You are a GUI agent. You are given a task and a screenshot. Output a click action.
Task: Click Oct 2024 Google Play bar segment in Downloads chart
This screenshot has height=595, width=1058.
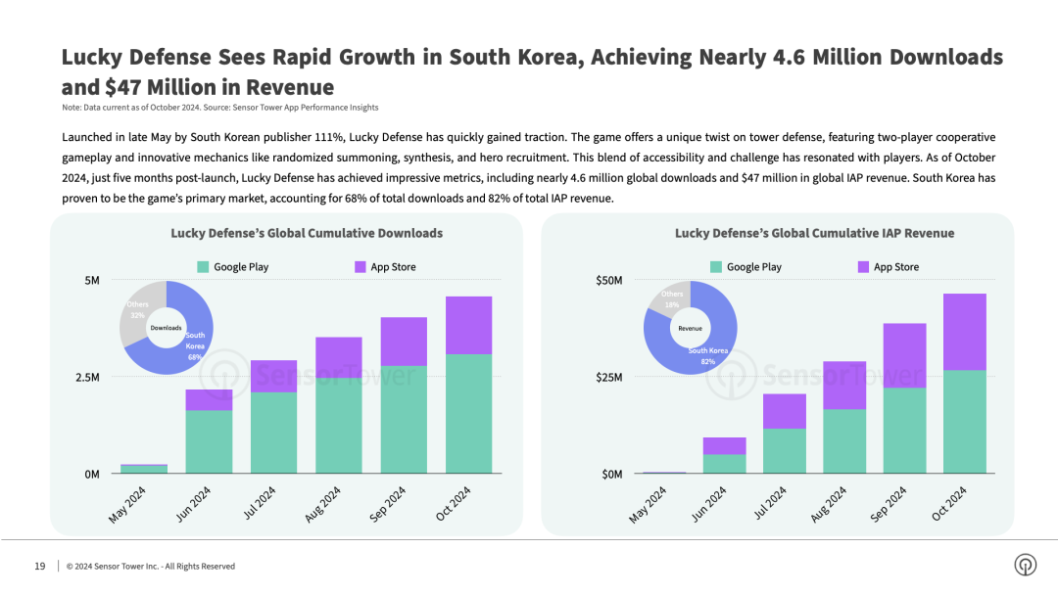[468, 414]
